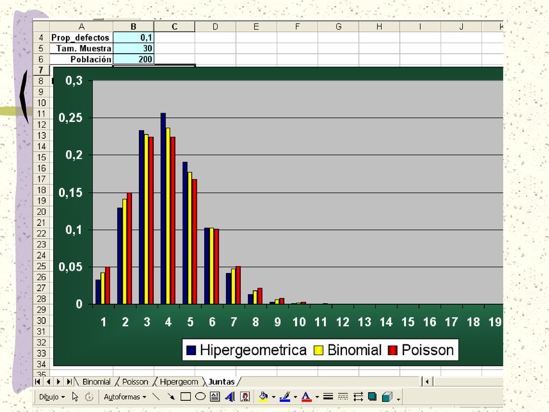Screen dimensions: 549x412
Task: Open the Dibujo drawing menu
Action: pos(52,397)
